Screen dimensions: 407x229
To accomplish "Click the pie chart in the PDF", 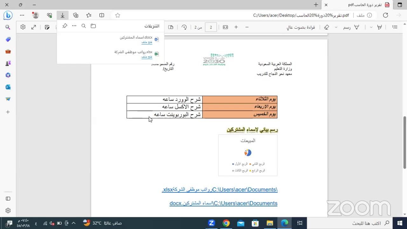I will [x=248, y=153].
